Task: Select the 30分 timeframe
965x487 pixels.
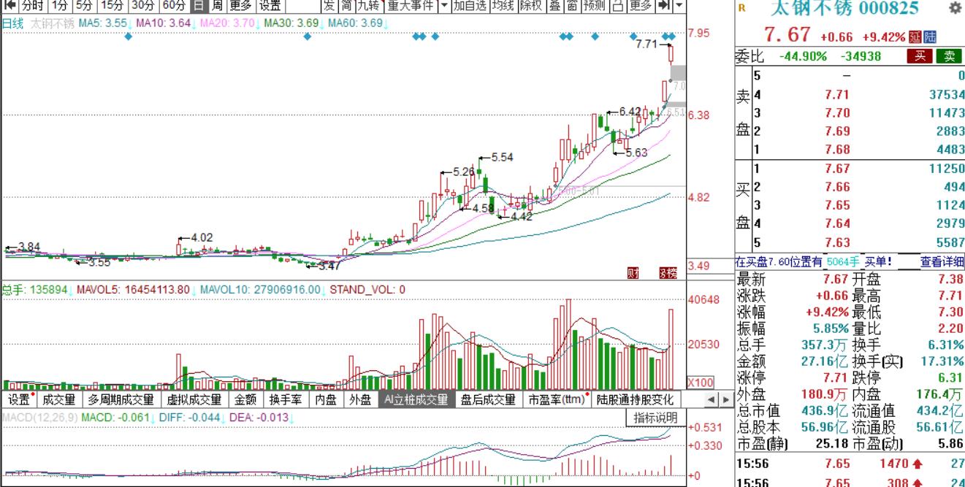Action: point(144,6)
